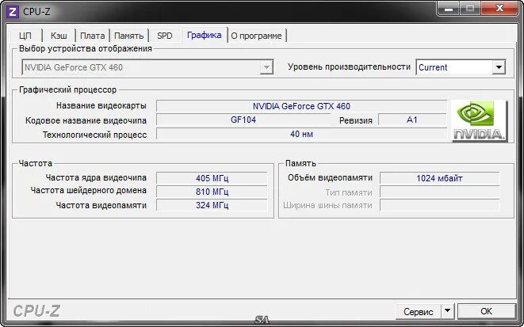Click the CPU-Z purple Z title icon

pos(13,12)
